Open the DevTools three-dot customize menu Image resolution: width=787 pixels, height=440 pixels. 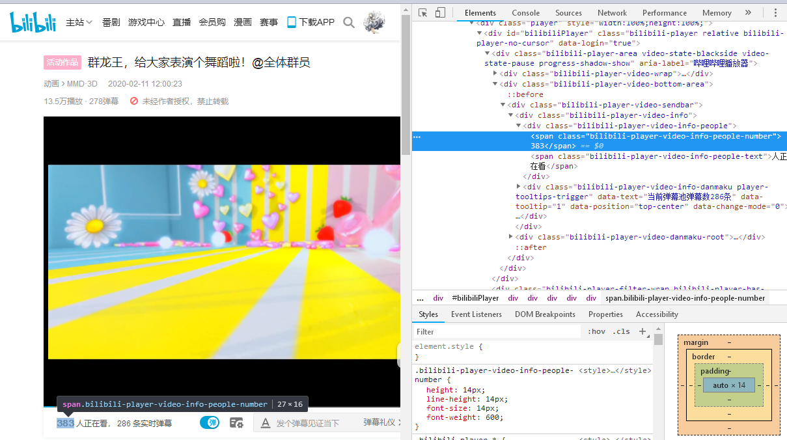point(775,12)
